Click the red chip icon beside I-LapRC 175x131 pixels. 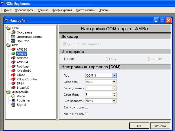click(x=13, y=88)
